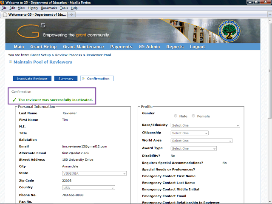Screen dimensions: 272x204
Task: Click the page vertical scrollbar thumb
Action: (x=269, y=71)
